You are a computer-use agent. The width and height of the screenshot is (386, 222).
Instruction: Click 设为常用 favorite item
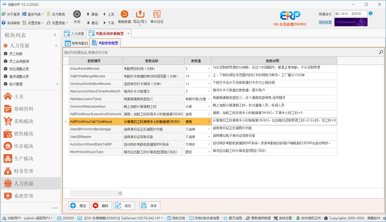click(56, 14)
